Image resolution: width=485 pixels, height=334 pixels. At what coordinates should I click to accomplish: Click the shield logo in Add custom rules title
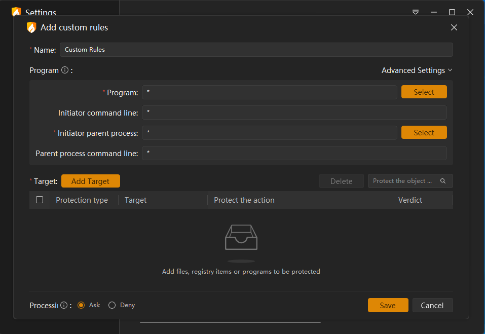tap(31, 27)
